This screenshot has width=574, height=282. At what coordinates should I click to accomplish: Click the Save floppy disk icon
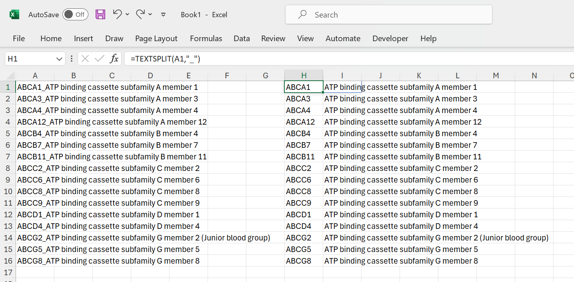pos(100,15)
